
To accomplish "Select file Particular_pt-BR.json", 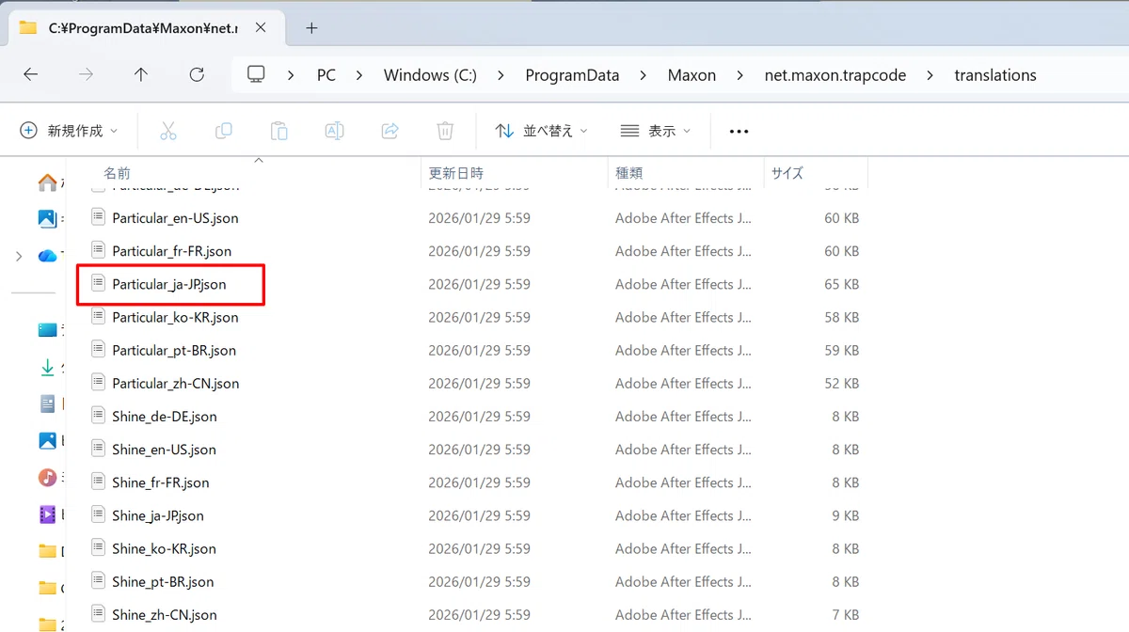I will [174, 350].
